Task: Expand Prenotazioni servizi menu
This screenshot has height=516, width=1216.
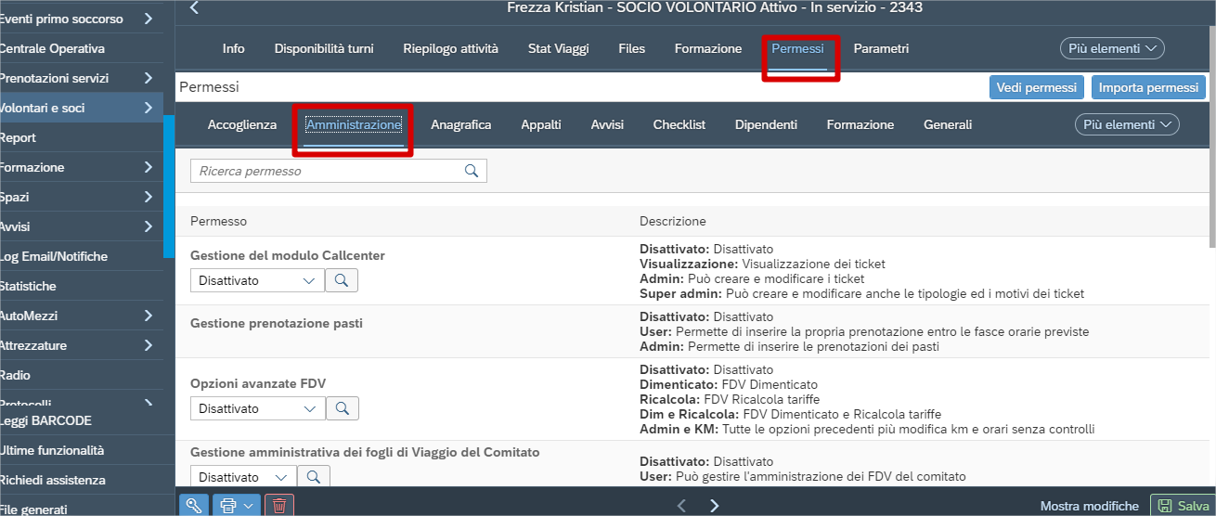Action: tap(149, 78)
